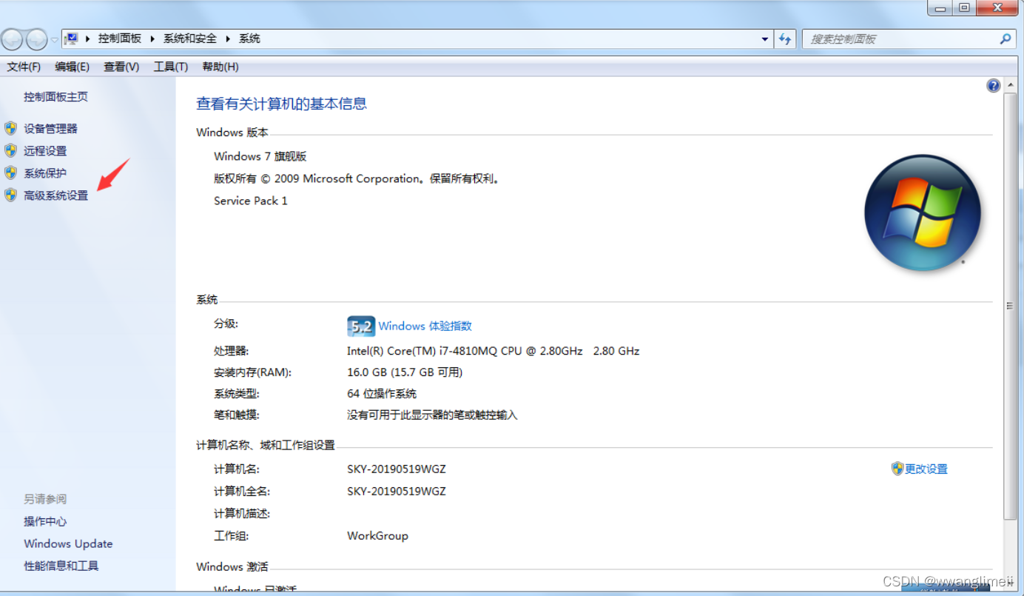Click the 64 位操作系统 value

click(x=382, y=393)
